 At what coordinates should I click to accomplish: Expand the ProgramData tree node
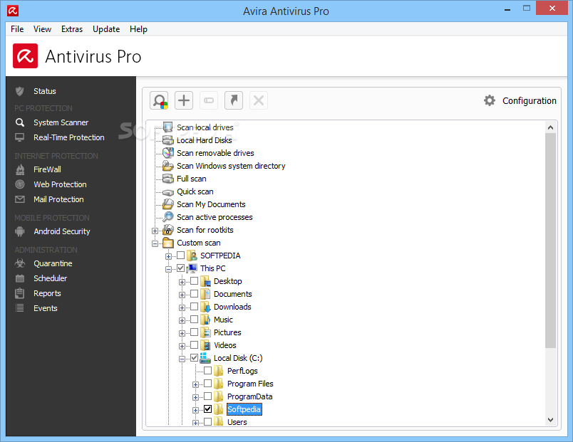point(195,397)
